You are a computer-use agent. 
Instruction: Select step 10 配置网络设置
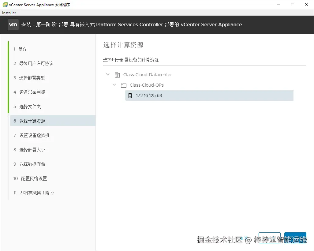pyautogui.click(x=30, y=179)
